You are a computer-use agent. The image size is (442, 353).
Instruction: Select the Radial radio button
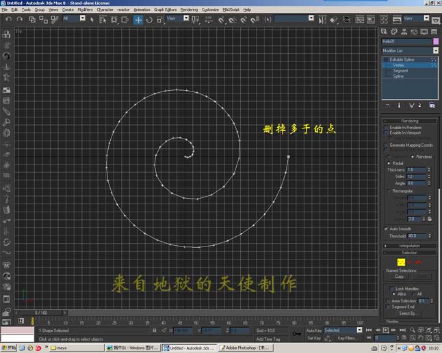tap(389, 163)
